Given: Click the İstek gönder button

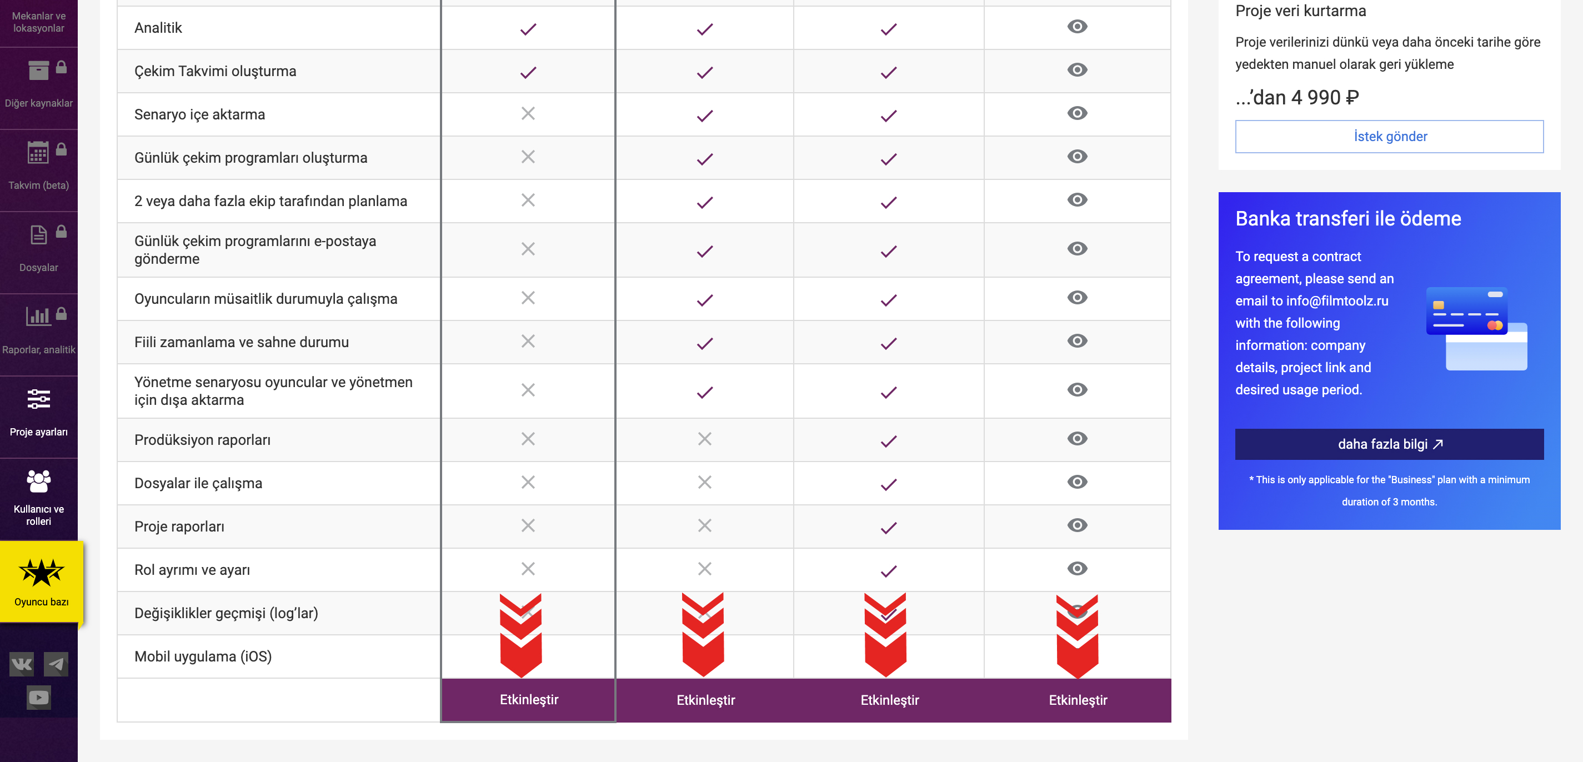Looking at the screenshot, I should tap(1389, 137).
